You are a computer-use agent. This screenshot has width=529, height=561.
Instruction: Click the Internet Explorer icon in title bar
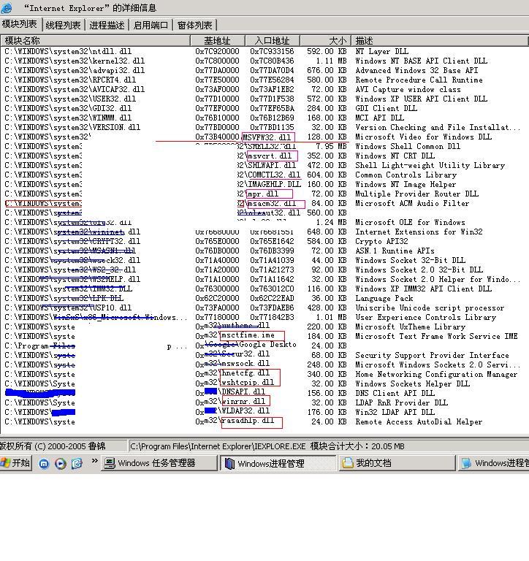coord(7,7)
